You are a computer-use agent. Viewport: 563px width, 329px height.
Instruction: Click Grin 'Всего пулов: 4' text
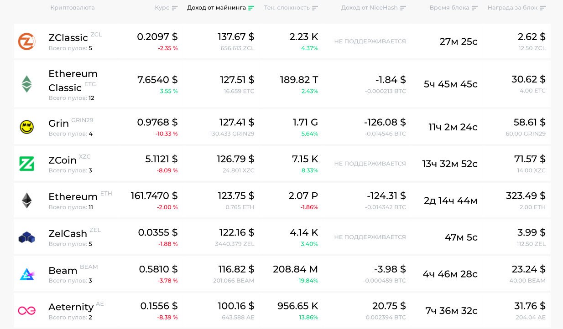pyautogui.click(x=70, y=134)
